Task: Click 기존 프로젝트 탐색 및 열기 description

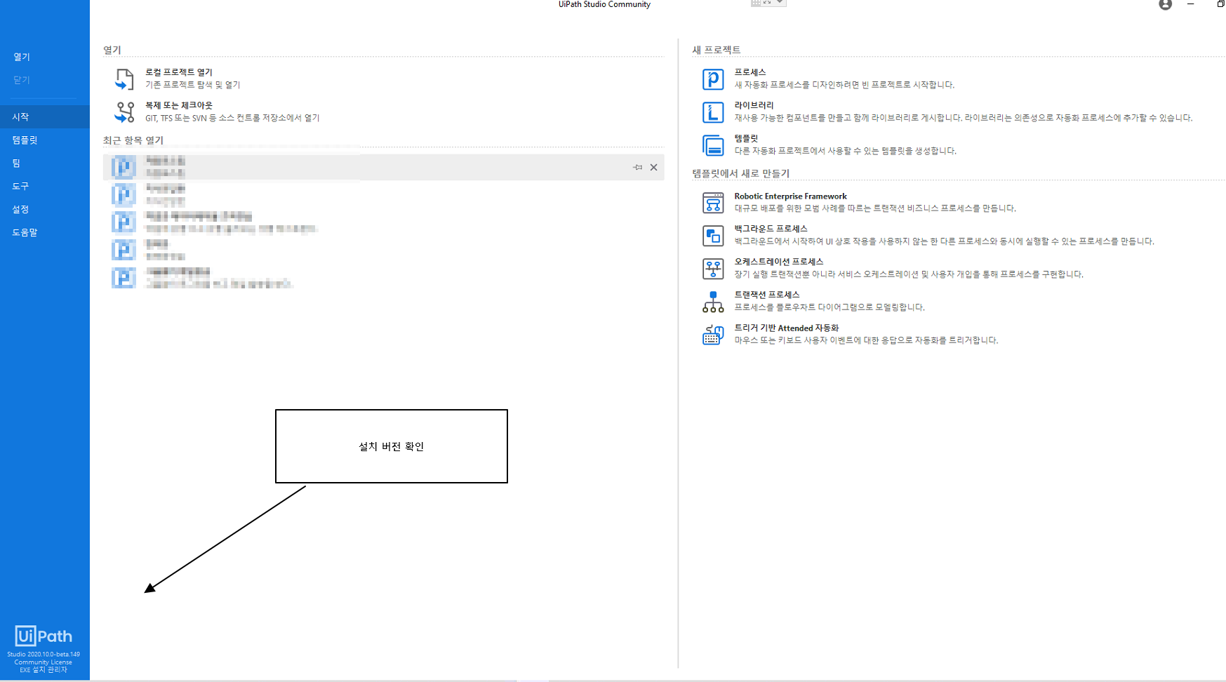Action: click(193, 85)
